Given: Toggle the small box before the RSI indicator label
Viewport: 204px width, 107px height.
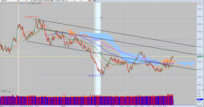Looking at the screenshot, I should coord(27,3).
